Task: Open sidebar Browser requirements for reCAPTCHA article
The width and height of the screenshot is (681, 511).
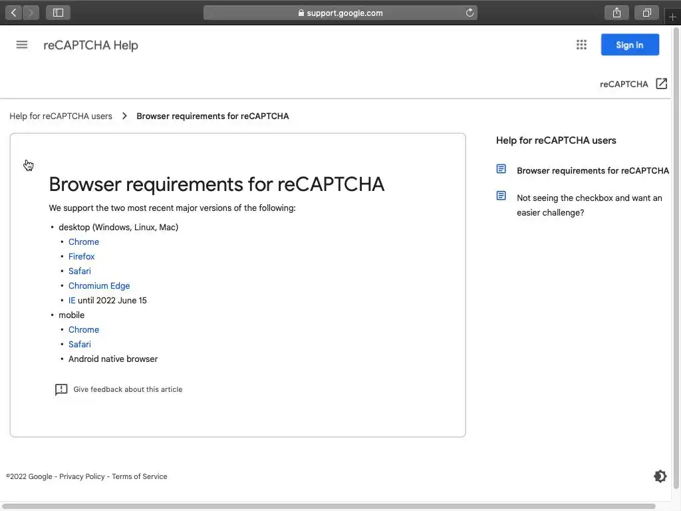Action: tap(593, 171)
